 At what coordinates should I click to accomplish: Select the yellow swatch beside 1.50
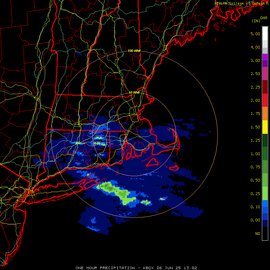tap(265, 127)
